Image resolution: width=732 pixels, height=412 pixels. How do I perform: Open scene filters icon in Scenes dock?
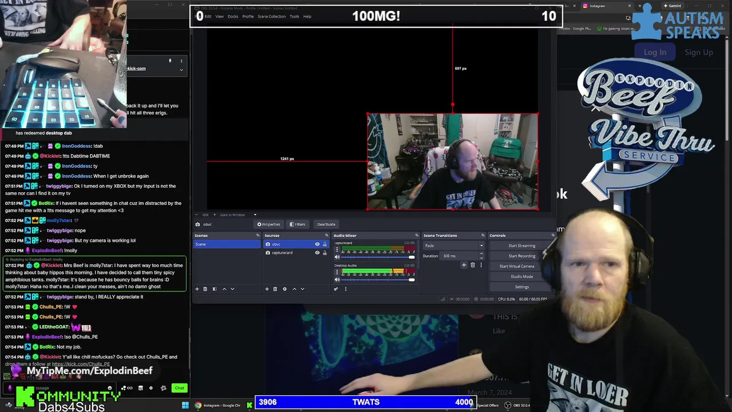214,289
